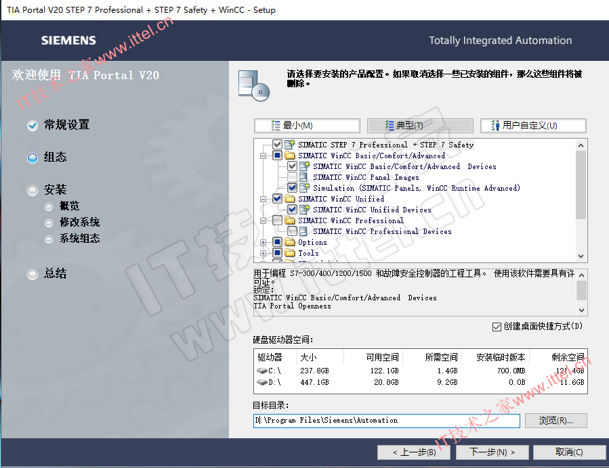This screenshot has width=609, height=468.
Task: Continue with 下一步(N) button
Action: (x=492, y=452)
